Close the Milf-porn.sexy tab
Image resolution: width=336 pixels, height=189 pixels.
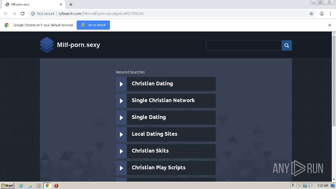[x=61, y=4]
